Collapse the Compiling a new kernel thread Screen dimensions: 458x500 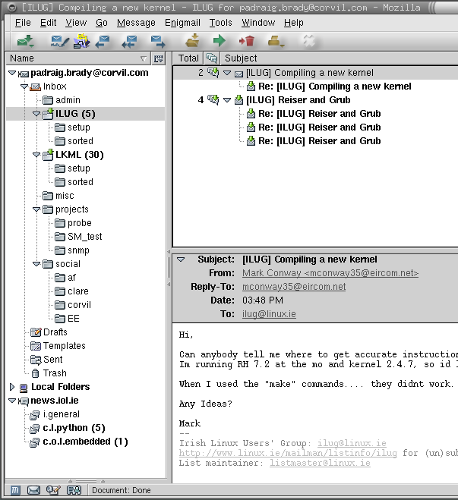pos(227,73)
